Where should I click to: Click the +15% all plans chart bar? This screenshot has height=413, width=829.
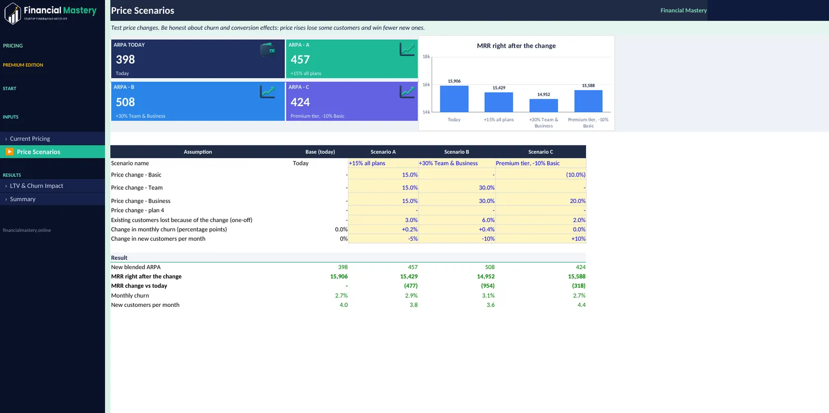[498, 102]
